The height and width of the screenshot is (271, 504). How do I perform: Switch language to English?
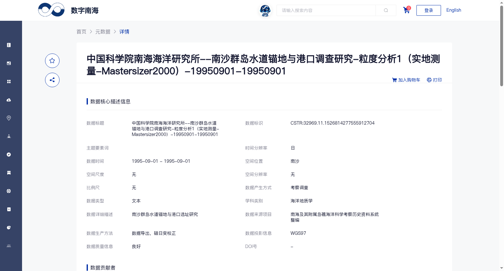pos(454,10)
